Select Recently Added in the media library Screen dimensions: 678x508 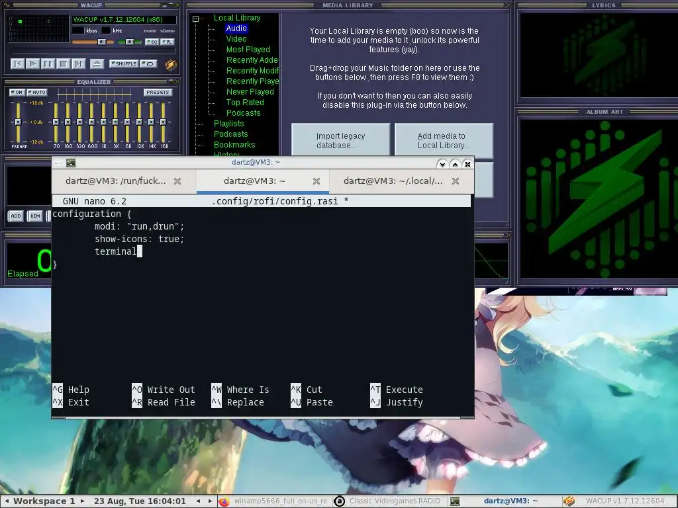(252, 60)
